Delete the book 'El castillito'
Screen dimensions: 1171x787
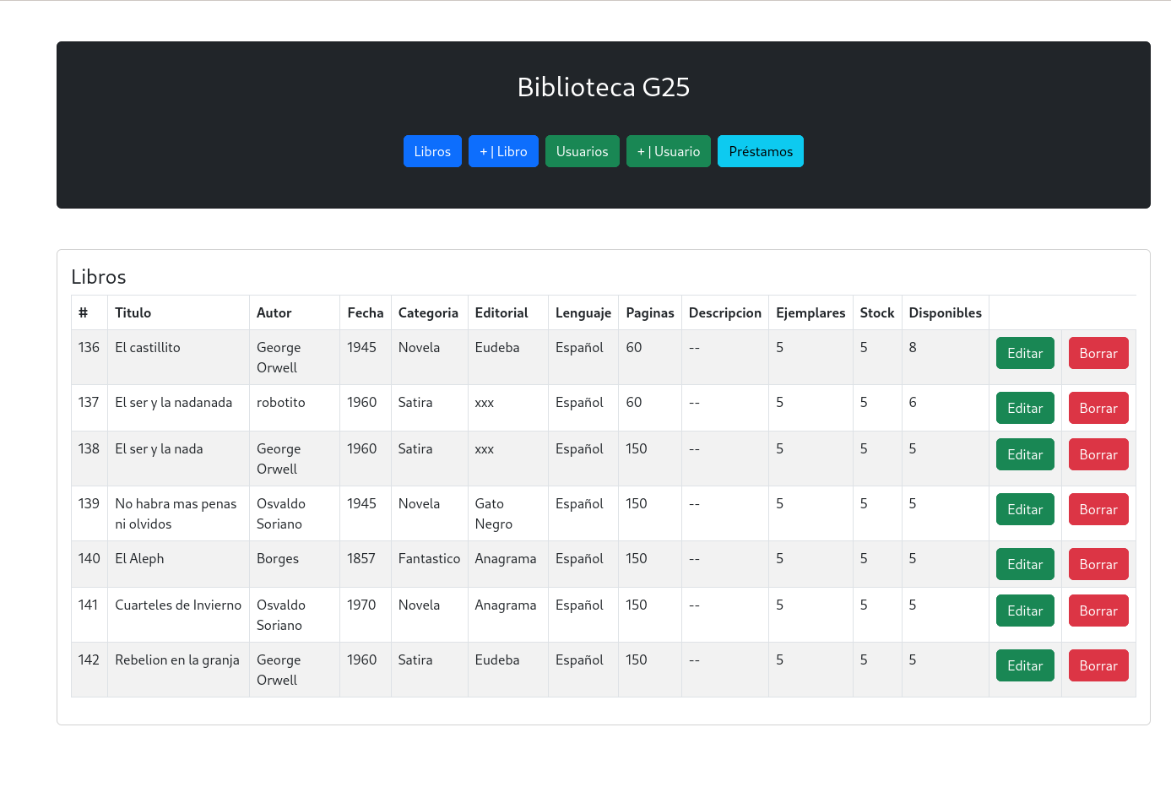pos(1098,352)
